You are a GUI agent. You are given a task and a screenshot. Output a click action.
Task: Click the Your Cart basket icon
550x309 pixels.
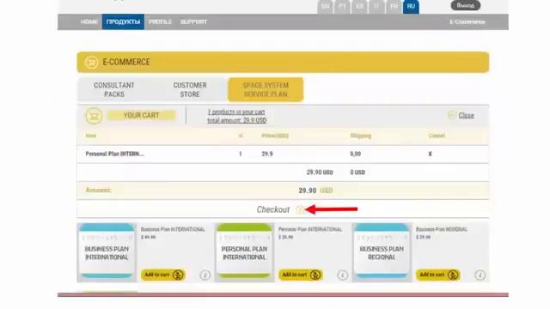pos(94,116)
